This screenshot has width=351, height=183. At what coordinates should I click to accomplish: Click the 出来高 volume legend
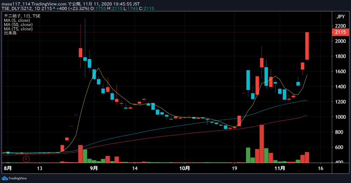10,33
